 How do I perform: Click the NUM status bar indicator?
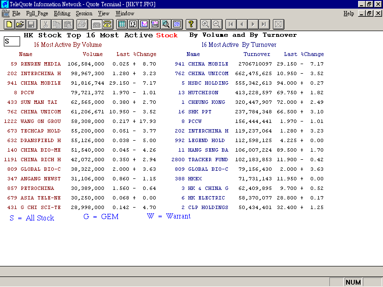353,282
